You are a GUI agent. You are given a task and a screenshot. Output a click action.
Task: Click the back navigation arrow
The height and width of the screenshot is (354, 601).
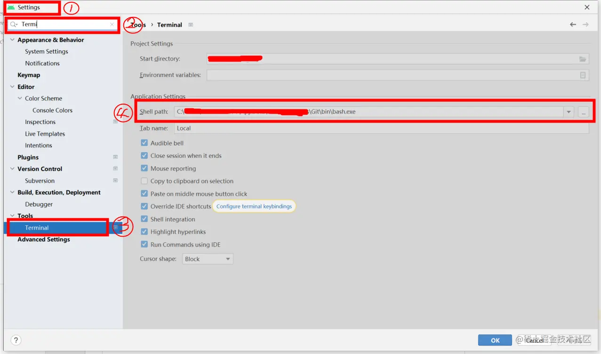(573, 24)
